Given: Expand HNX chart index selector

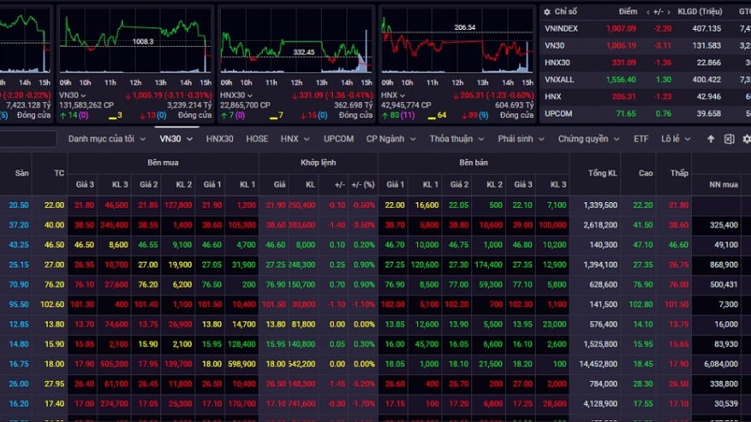Looking at the screenshot, I should [x=396, y=95].
